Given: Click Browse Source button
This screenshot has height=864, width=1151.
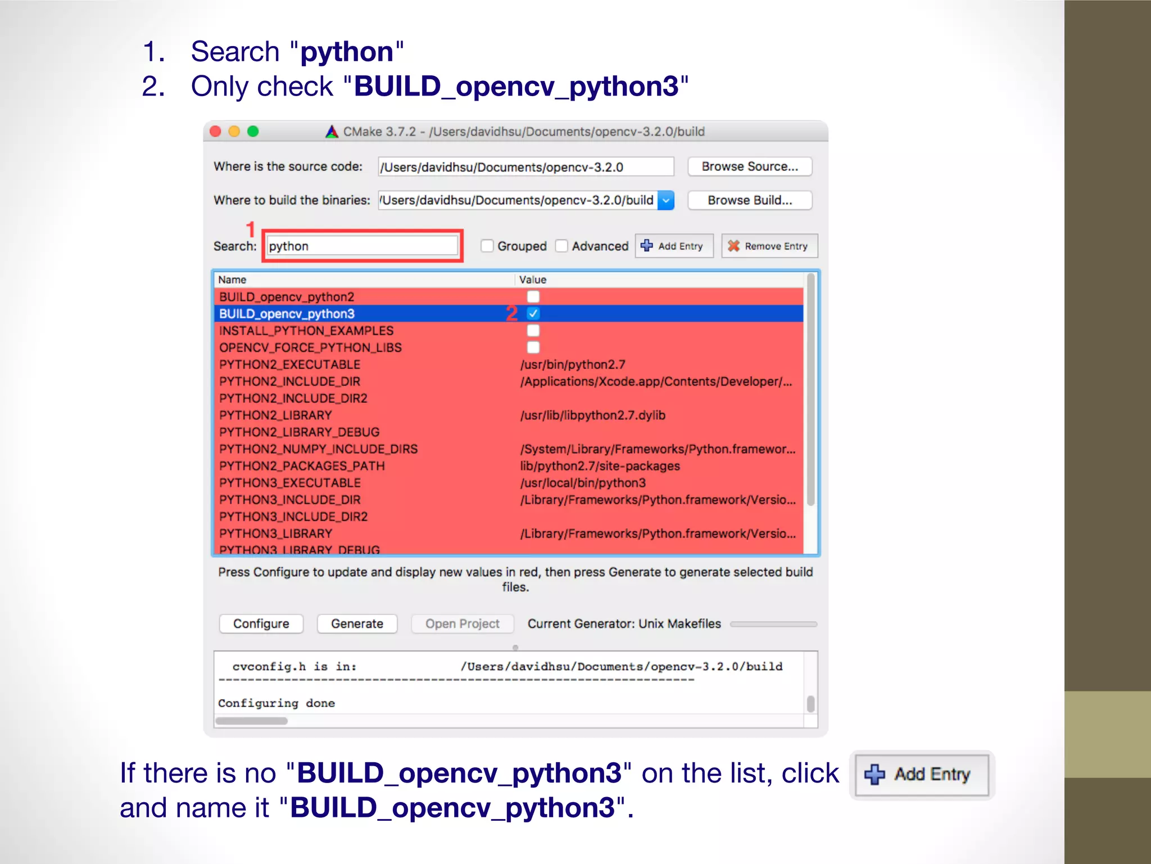Looking at the screenshot, I should (750, 166).
